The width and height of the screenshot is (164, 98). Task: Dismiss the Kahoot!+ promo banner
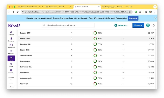pos(155,18)
